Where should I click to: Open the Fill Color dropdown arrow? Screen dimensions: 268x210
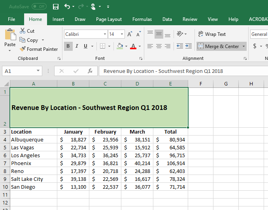point(126,46)
